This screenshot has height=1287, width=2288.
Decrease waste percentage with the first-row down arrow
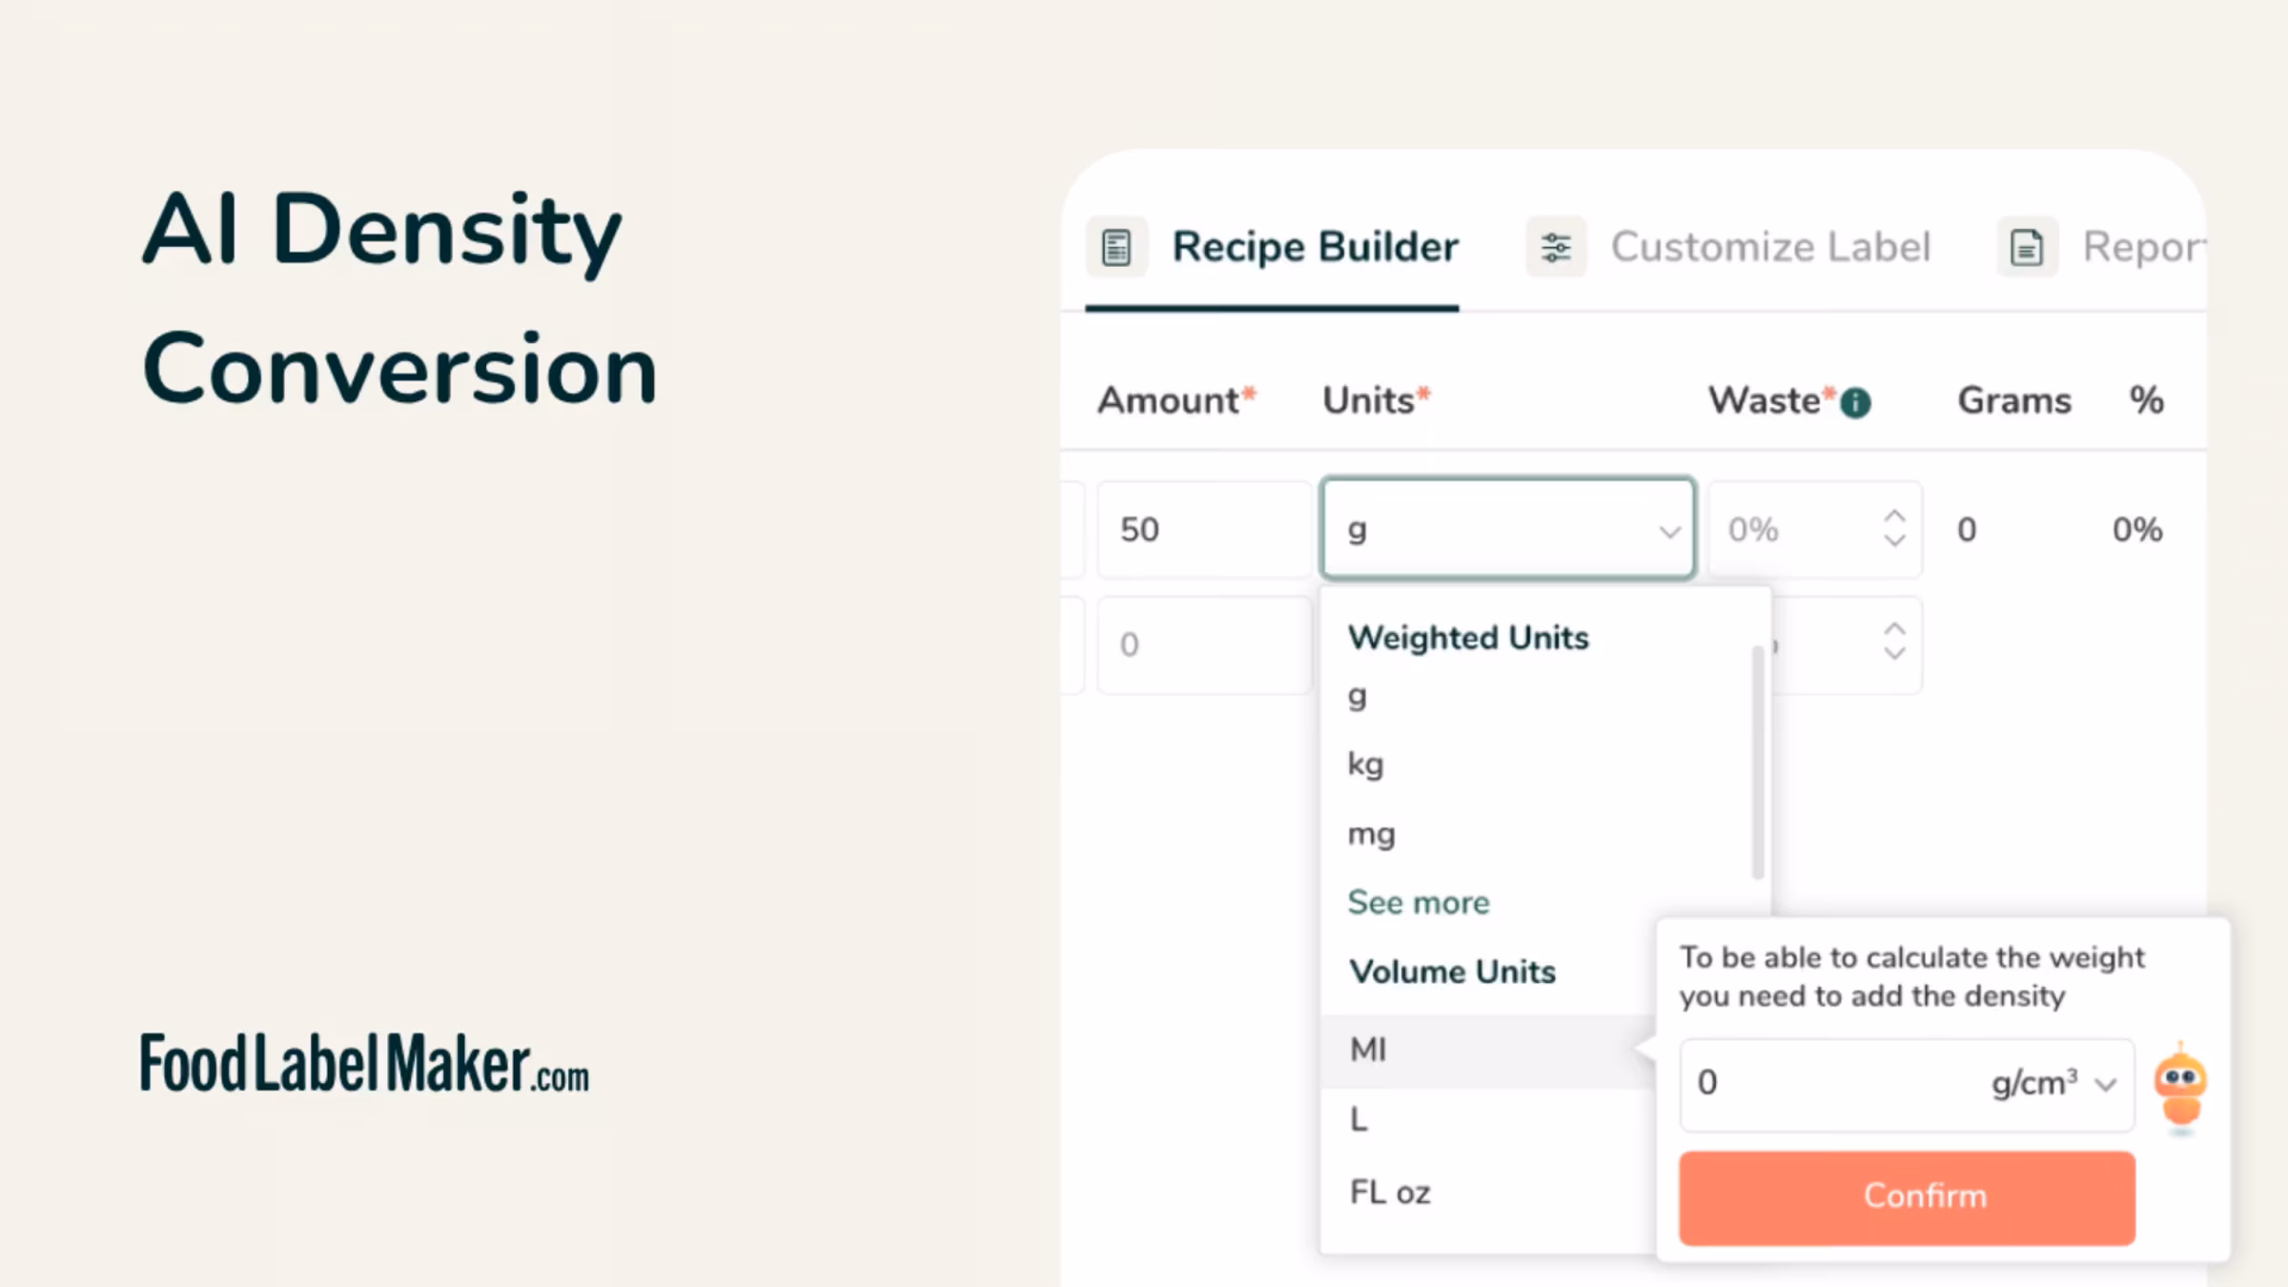(x=1894, y=541)
